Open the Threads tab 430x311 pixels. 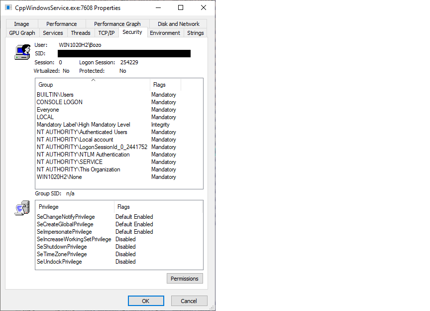(x=80, y=32)
